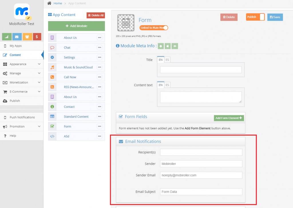Viewport: 293px width, 208px height.
Task: Switch Title field to the ES tab
Action: coord(167,60)
